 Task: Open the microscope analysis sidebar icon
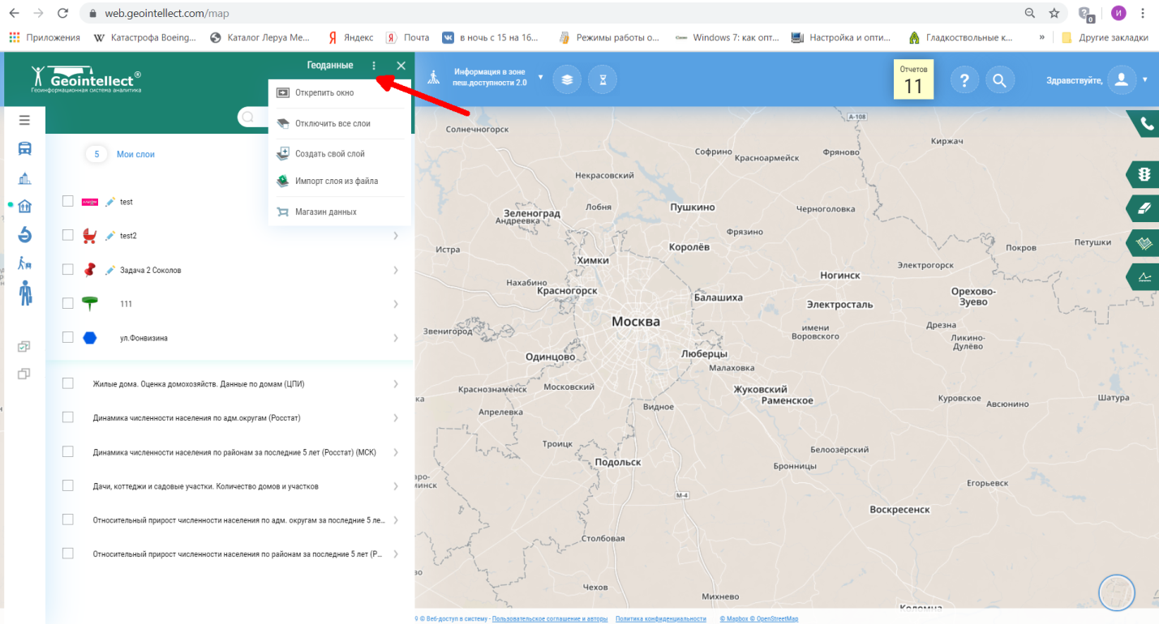(x=25, y=235)
